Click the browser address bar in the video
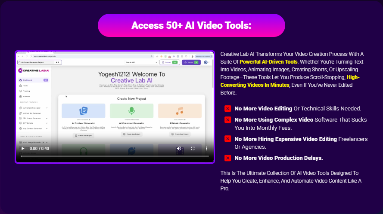383x214 pixels. (x=92, y=56)
